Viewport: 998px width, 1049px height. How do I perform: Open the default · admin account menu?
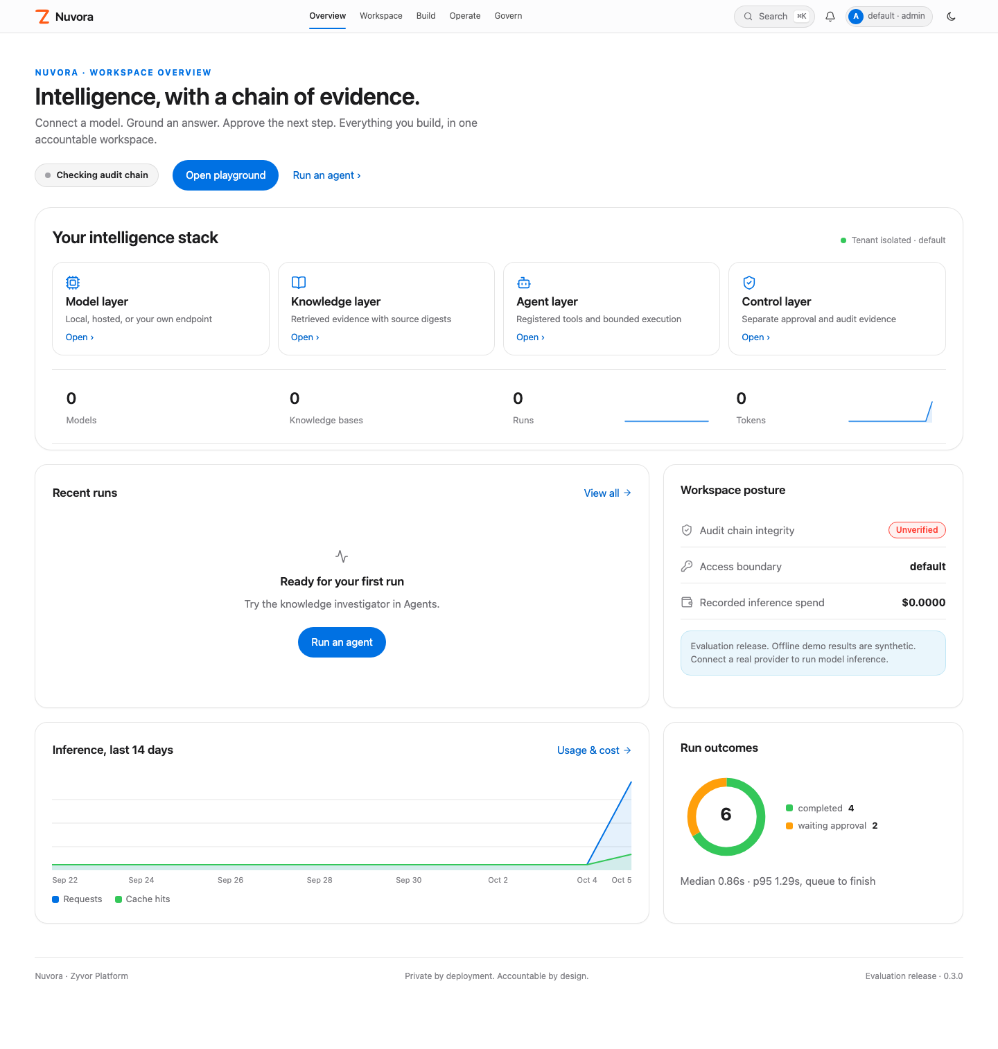click(889, 17)
